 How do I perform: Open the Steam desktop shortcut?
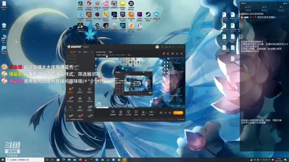pyautogui.click(x=148, y=14)
